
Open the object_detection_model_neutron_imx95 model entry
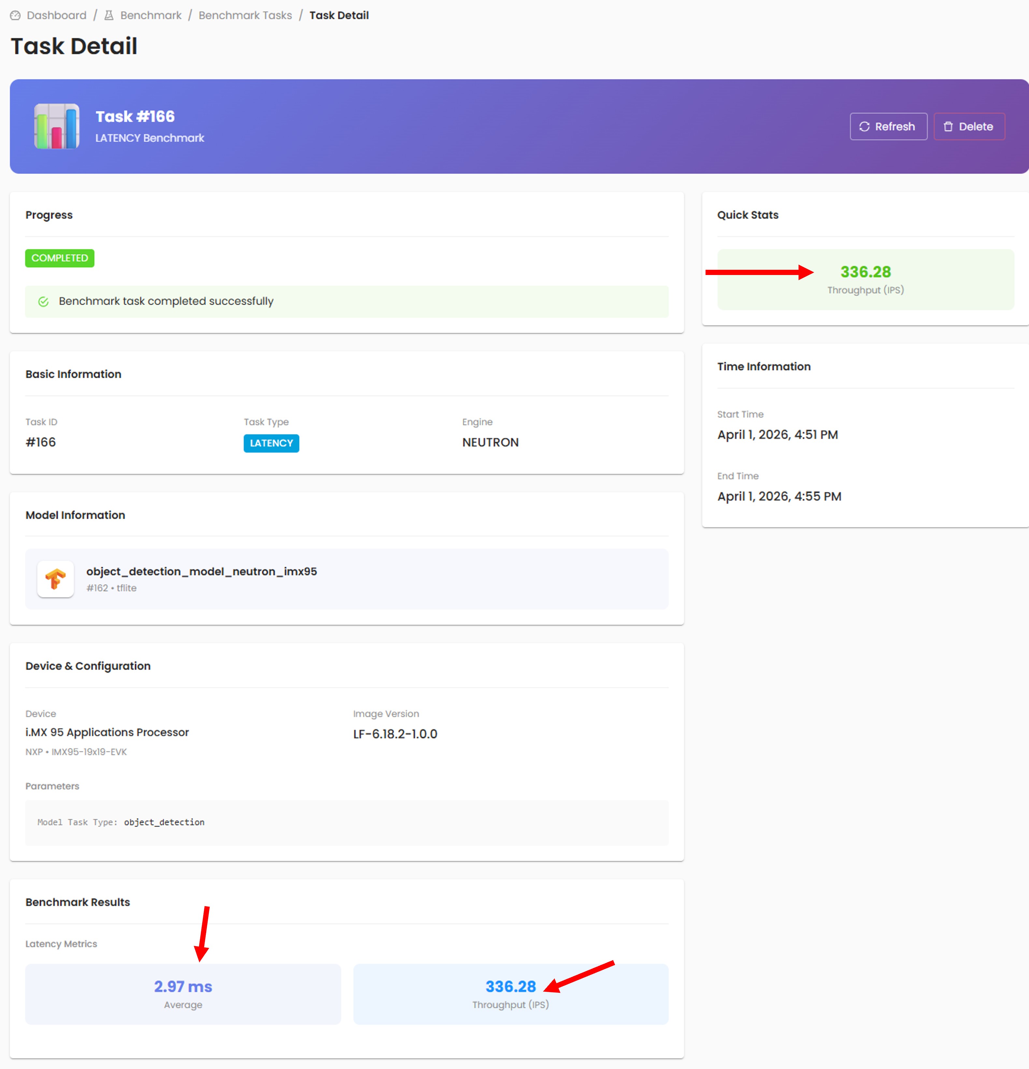347,579
